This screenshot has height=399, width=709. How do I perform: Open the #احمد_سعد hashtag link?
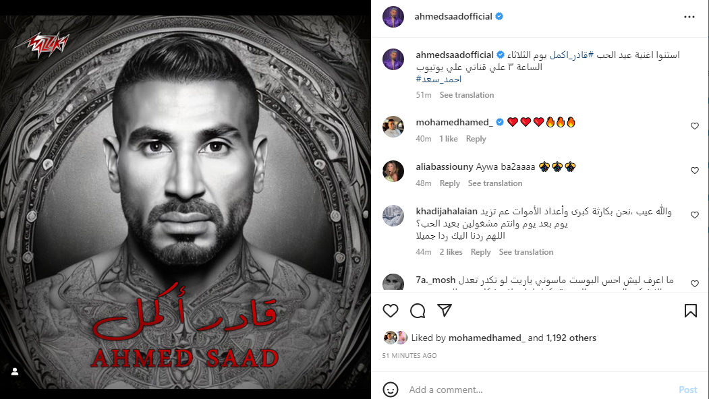tap(438, 80)
